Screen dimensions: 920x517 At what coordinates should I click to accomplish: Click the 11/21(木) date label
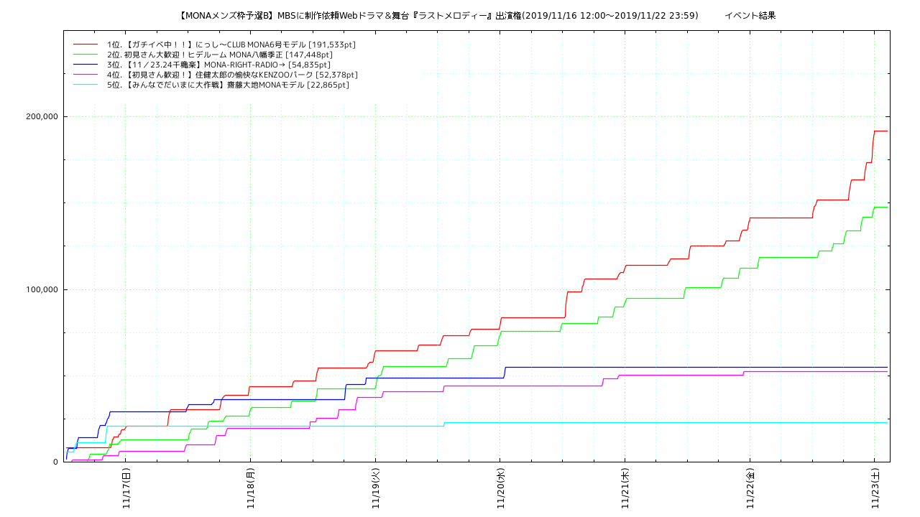tap(625, 488)
